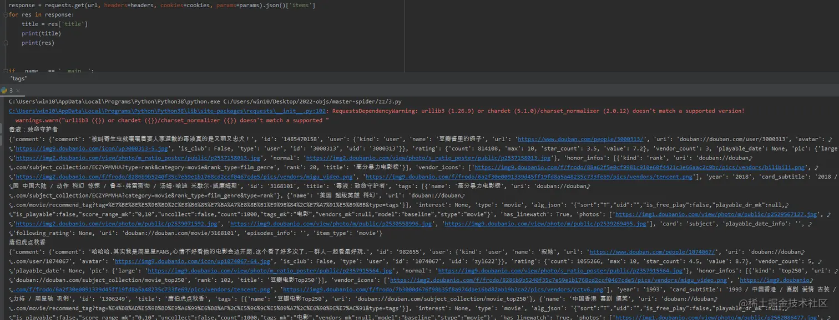Open the p2539269495.jpg photo link
The height and width of the screenshot is (320, 839).
(546, 224)
